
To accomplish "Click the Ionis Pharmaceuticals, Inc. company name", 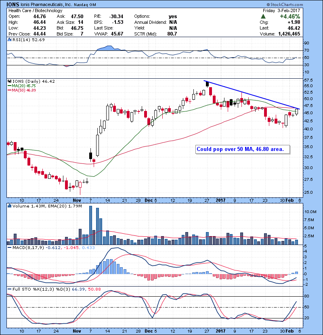I will coord(46,4).
